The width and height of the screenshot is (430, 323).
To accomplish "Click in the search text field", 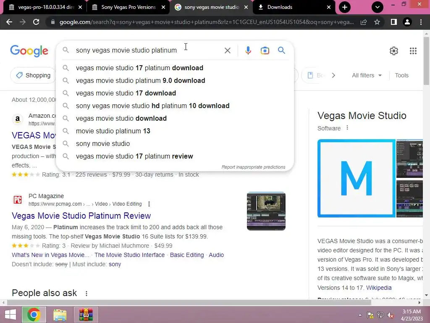I will click(148, 50).
